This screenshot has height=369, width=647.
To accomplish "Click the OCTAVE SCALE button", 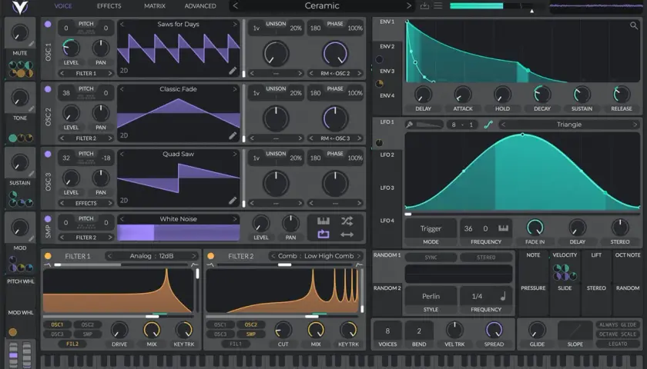I will coord(618,334).
